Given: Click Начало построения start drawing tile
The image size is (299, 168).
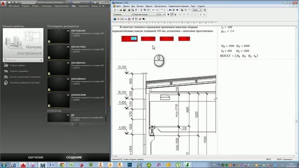Looking at the screenshot, I should tap(23, 43).
